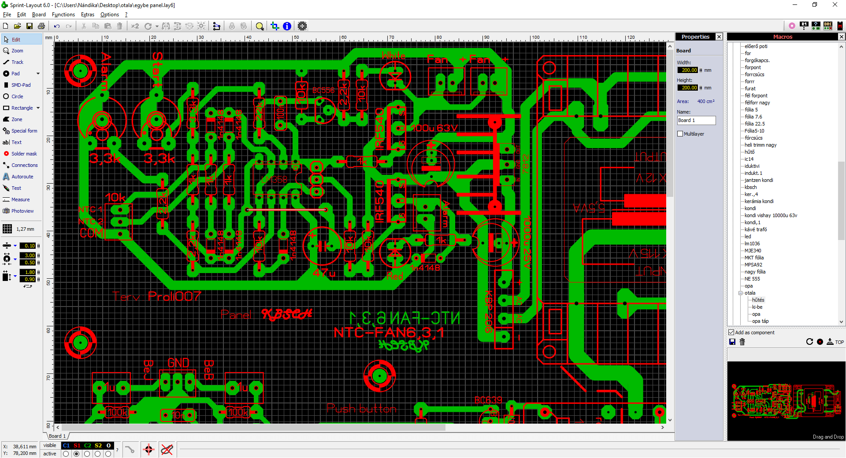Click the macro preview thumbnail

pos(786,401)
